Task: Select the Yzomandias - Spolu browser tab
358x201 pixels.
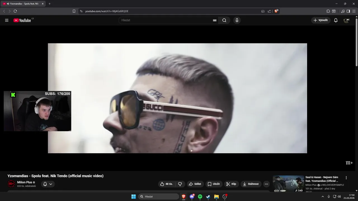Action: pyautogui.click(x=23, y=4)
